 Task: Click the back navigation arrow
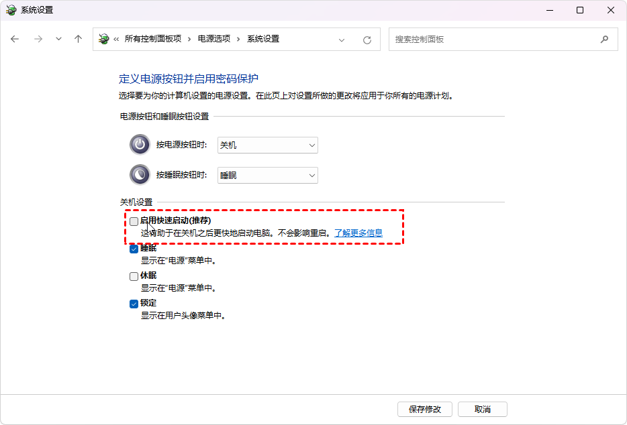[x=15, y=39]
